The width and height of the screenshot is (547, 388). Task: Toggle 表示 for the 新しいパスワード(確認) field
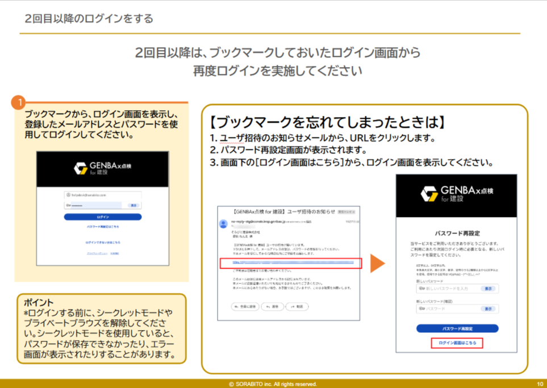coord(487,308)
